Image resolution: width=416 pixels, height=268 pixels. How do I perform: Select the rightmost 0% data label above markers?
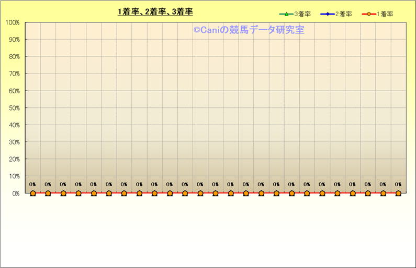pyautogui.click(x=398, y=184)
